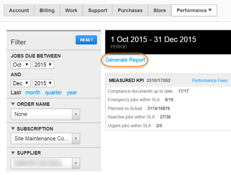The width and height of the screenshot is (231, 175).
Task: Filter jobs by last quarter link
Action: 53,92
